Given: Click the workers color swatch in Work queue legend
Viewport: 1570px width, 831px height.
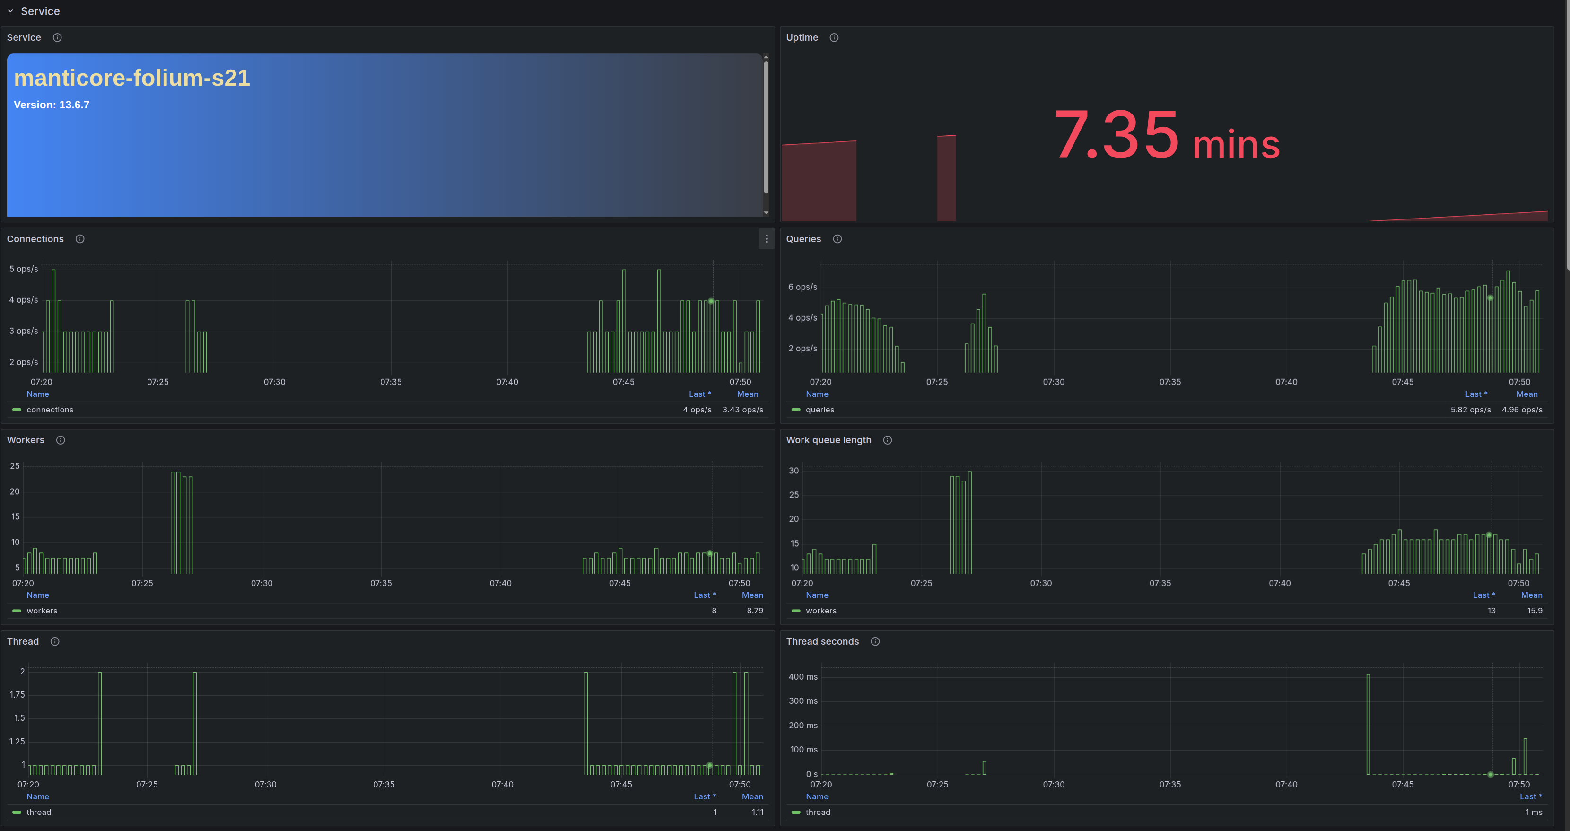Looking at the screenshot, I should 795,611.
